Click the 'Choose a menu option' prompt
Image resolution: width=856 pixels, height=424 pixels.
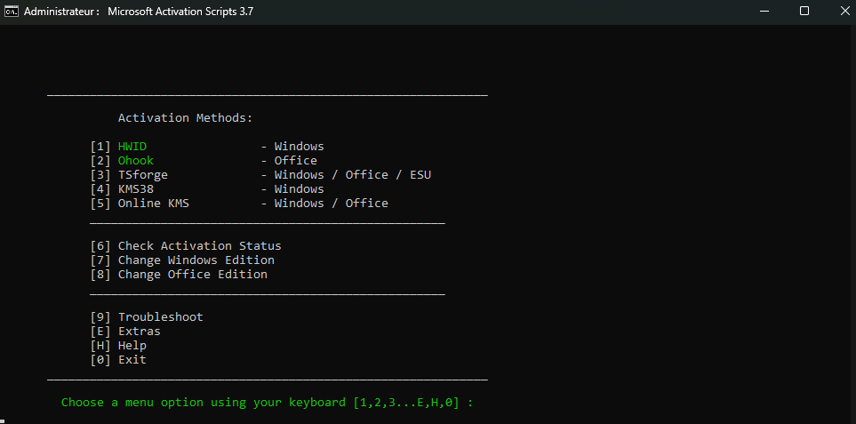[267, 403]
